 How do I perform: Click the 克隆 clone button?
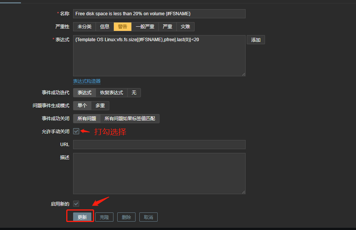pos(104,217)
